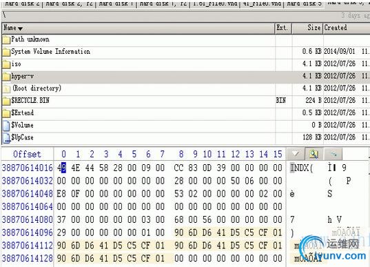Click the E8 byte at offset 38870614048
This screenshot has width=370, height=267.
coord(61,194)
